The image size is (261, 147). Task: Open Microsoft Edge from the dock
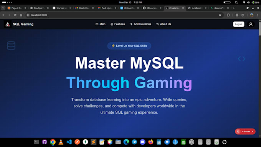point(126,142)
